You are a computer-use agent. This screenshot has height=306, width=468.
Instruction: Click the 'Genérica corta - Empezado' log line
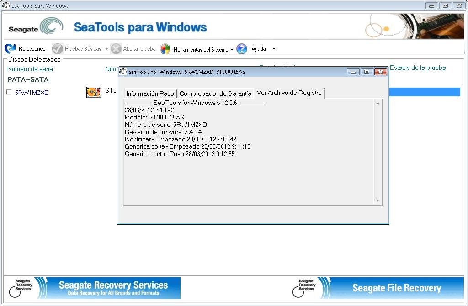coord(187,146)
